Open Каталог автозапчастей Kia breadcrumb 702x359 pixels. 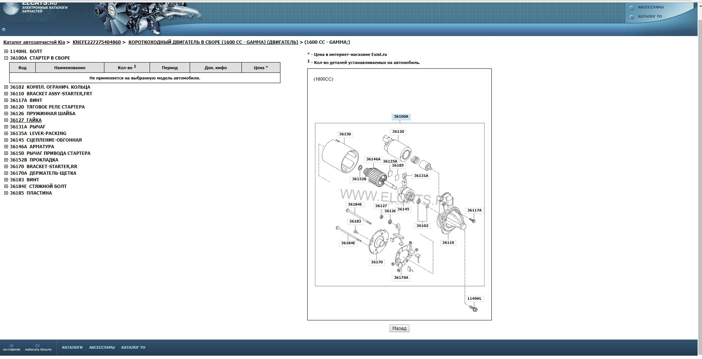tap(34, 42)
